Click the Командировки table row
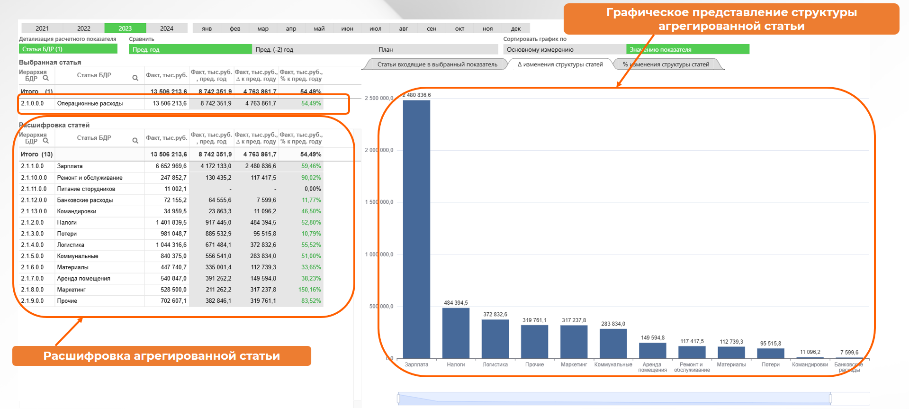 click(x=171, y=211)
